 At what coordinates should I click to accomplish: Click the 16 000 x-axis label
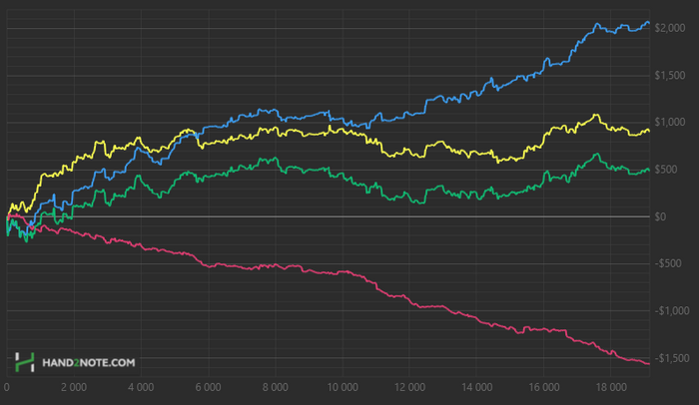click(544, 387)
